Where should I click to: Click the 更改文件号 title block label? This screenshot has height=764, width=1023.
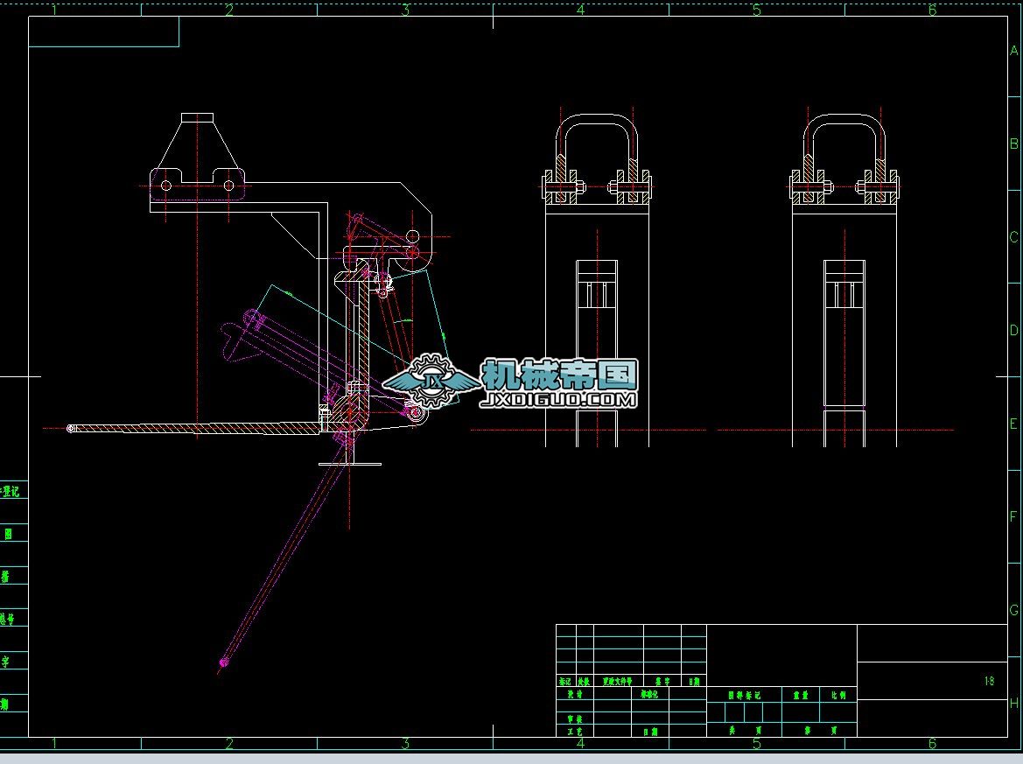[x=617, y=681]
